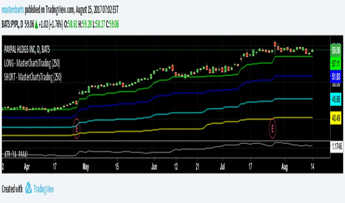Image resolution: width=345 pixels, height=203 pixels.
Task: Click the +1.02 (+1.76%) change text
Action: [50, 24]
